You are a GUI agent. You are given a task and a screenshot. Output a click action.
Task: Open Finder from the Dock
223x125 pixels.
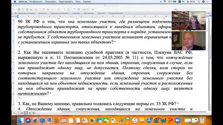(21, 120)
